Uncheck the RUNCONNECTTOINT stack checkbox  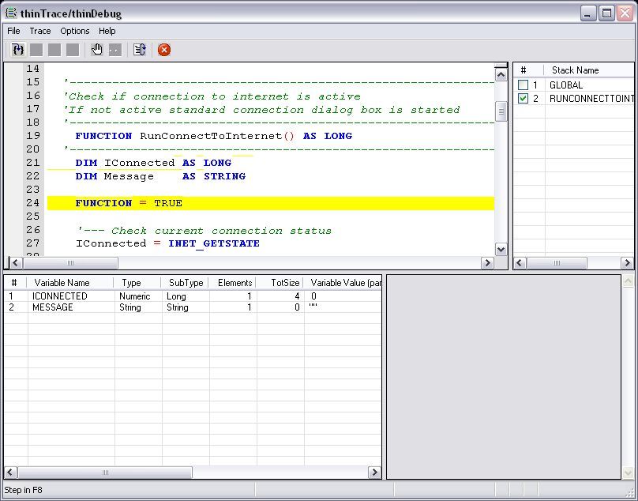[x=523, y=99]
